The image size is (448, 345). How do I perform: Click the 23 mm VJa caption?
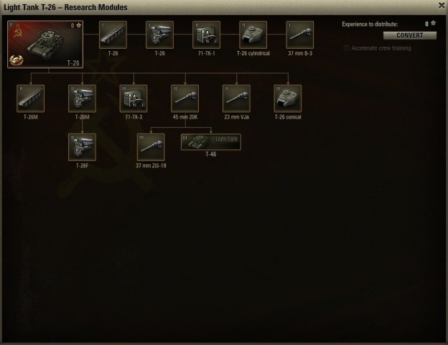pyautogui.click(x=237, y=117)
